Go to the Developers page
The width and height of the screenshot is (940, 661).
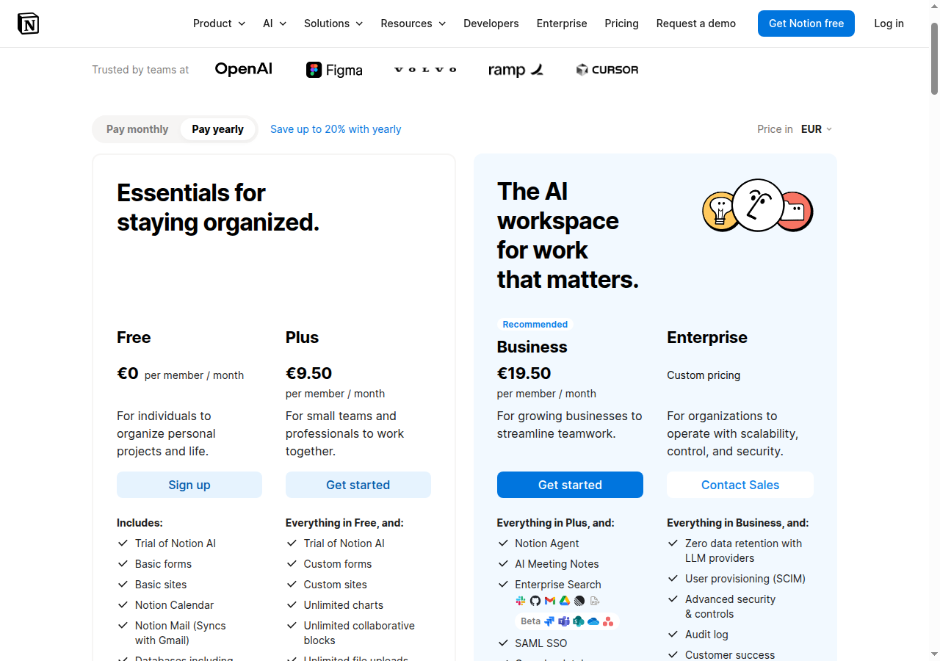click(x=491, y=24)
